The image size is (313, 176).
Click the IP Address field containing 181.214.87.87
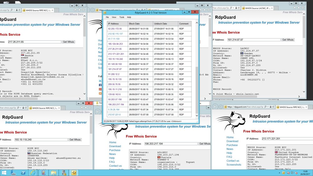[x=254, y=40]
